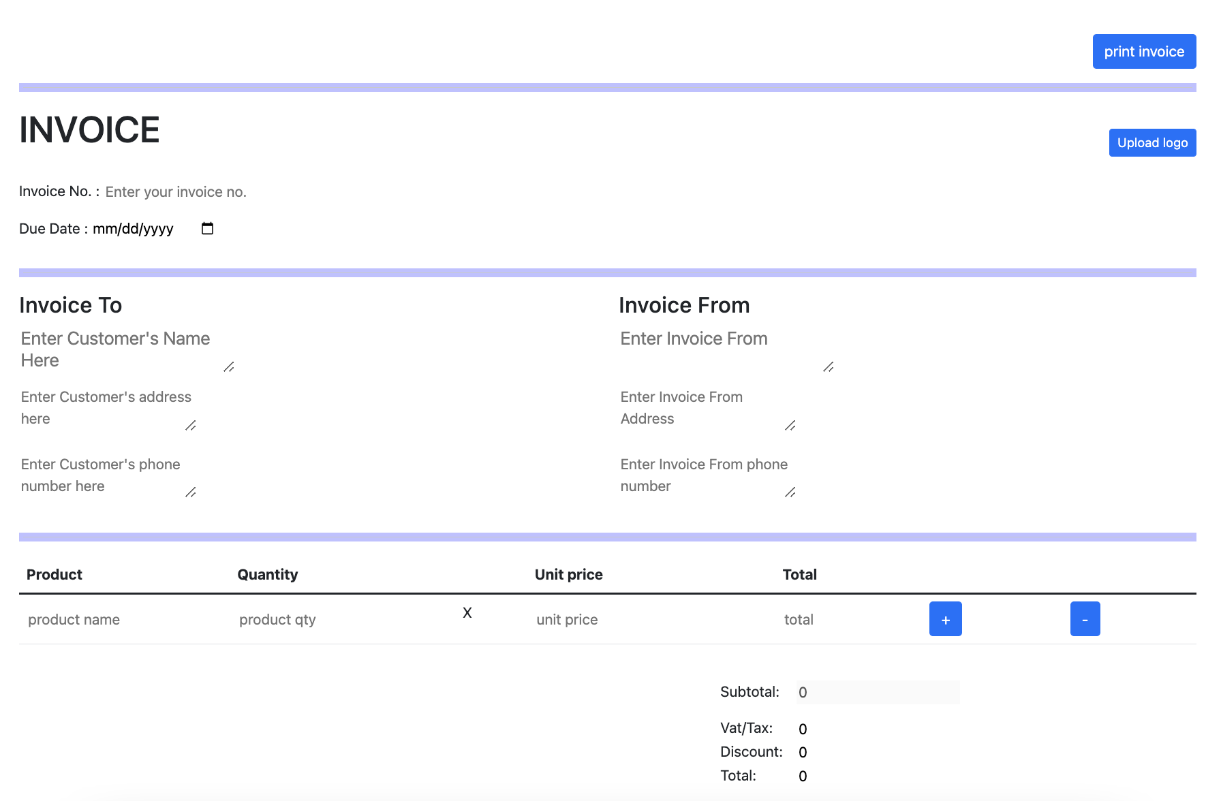Open the due date calendar picker
The image size is (1221, 801).
pos(206,229)
